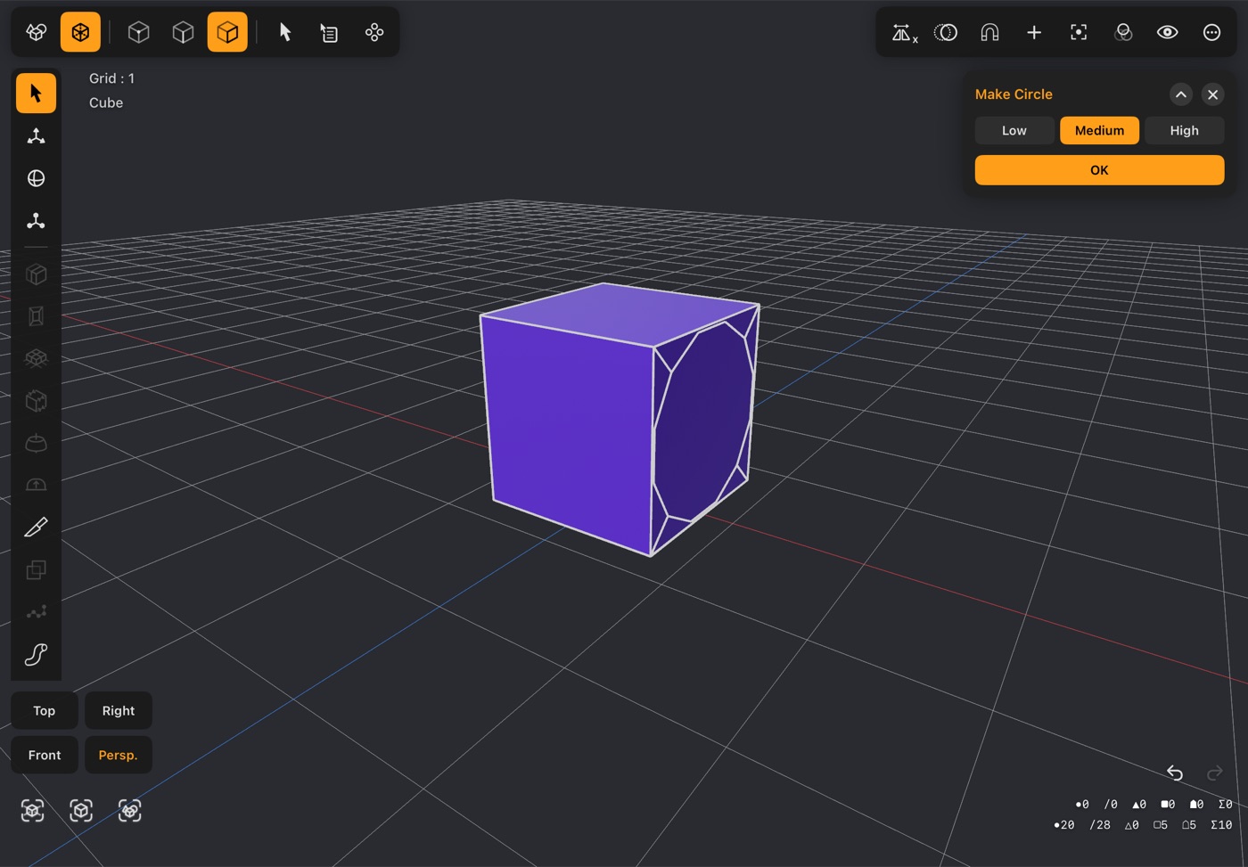Screen dimensions: 1248x867
Task: Select the cube's left front face
Action: click(571, 437)
